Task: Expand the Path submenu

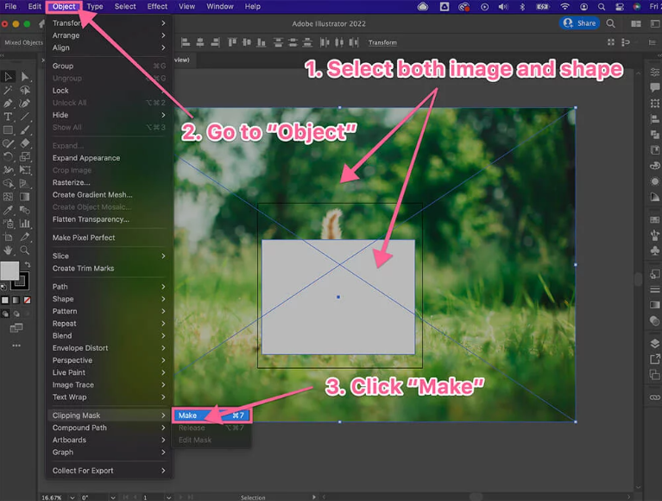Action: click(x=109, y=287)
